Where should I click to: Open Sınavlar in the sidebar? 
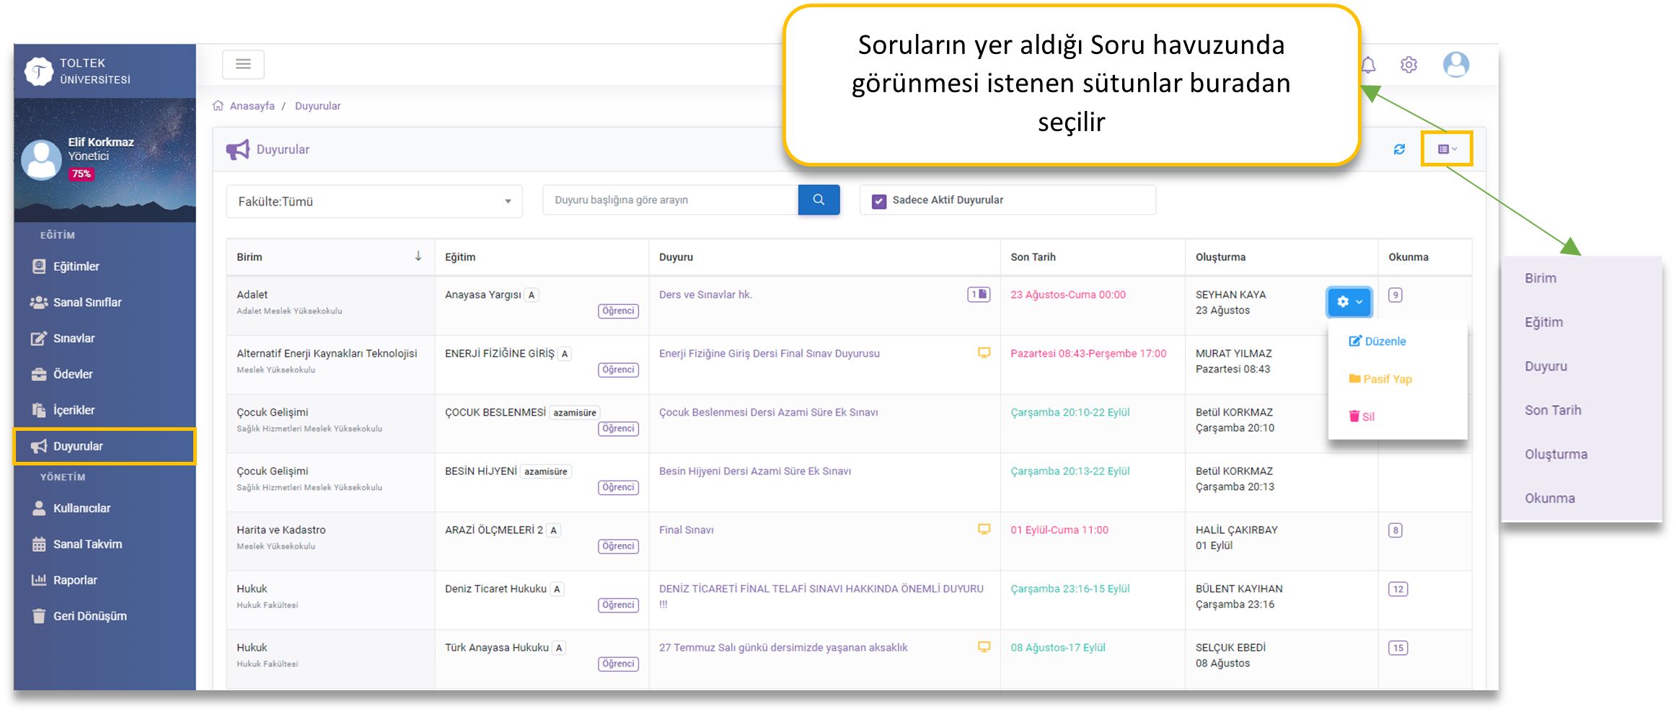coord(74,339)
